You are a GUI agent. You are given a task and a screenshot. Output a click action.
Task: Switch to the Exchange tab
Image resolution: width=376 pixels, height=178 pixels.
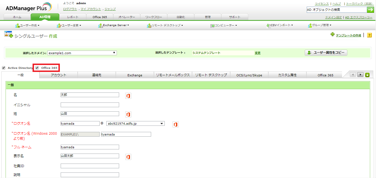(x=134, y=75)
